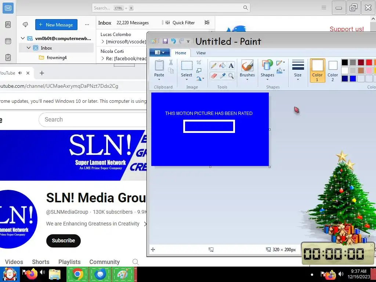
Task: Open a new Chrome tab with plus
Action: coord(42,73)
